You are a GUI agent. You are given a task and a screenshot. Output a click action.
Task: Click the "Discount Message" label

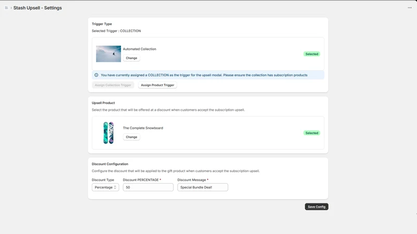[191, 180]
